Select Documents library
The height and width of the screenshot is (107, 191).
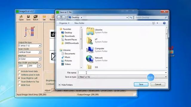coord(70,53)
